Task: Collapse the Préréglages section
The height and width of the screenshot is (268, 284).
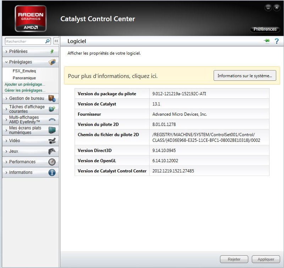Action: [x=6, y=62]
